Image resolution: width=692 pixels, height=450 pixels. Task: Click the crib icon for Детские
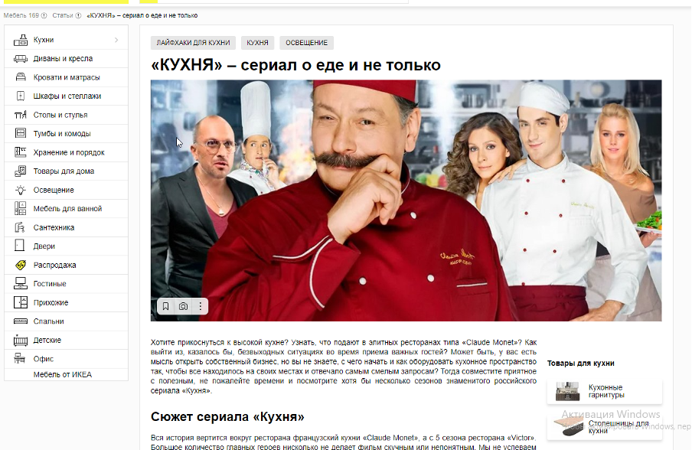(x=21, y=340)
